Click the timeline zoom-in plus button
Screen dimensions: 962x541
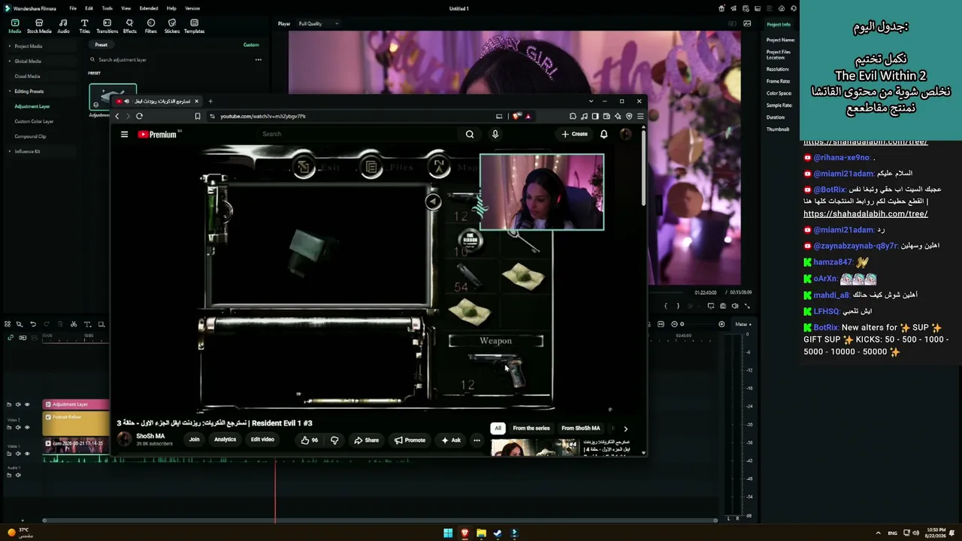pos(721,325)
